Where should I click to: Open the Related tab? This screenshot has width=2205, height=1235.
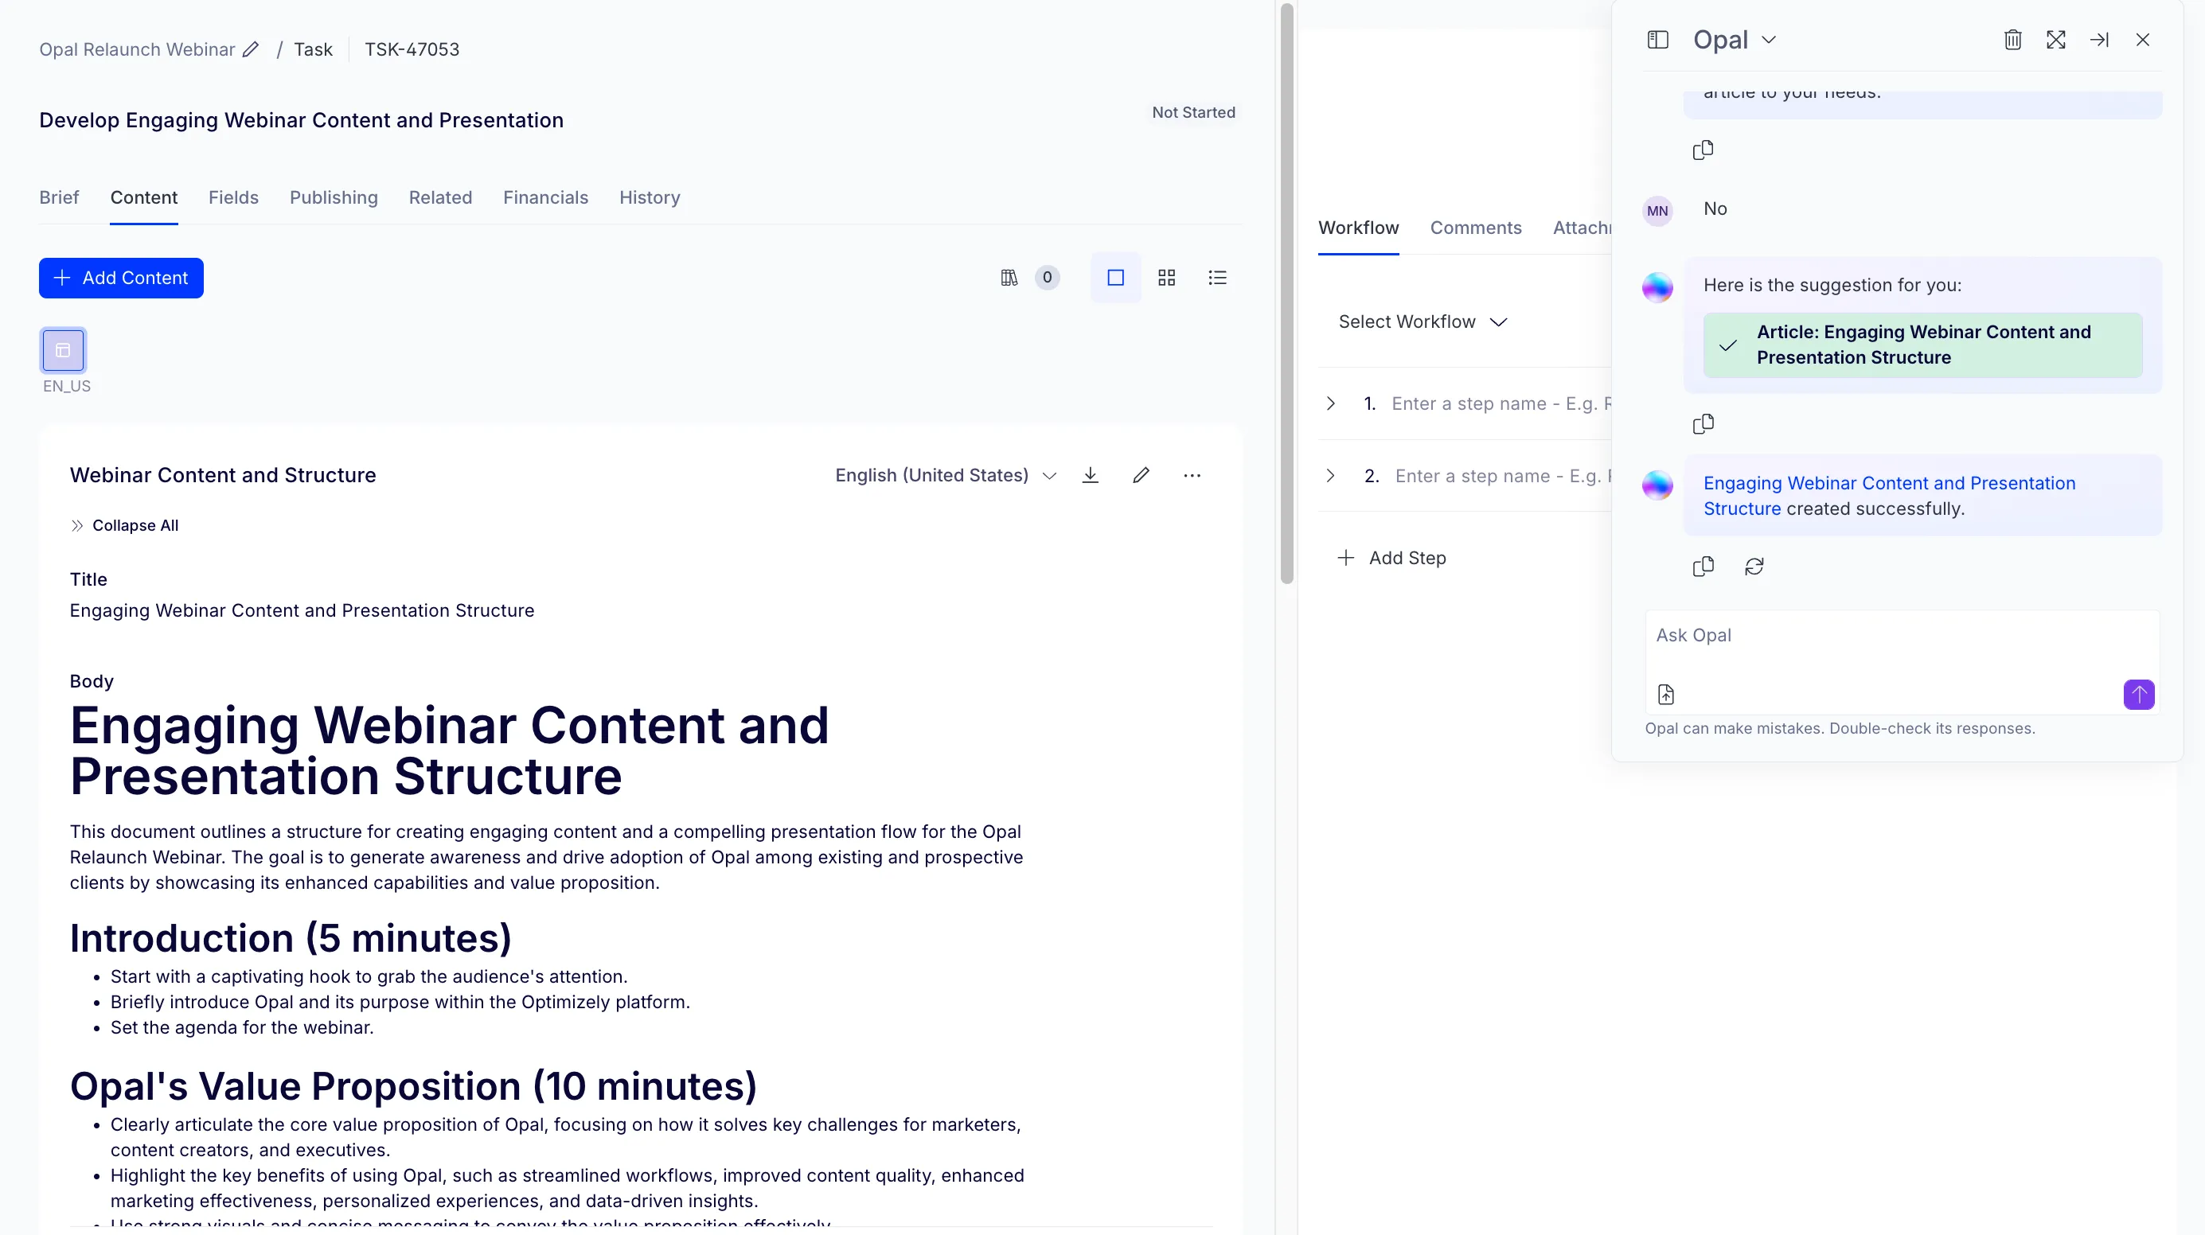click(x=441, y=197)
